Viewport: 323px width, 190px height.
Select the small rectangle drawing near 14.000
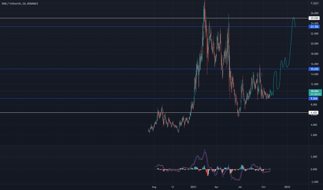(260, 74)
